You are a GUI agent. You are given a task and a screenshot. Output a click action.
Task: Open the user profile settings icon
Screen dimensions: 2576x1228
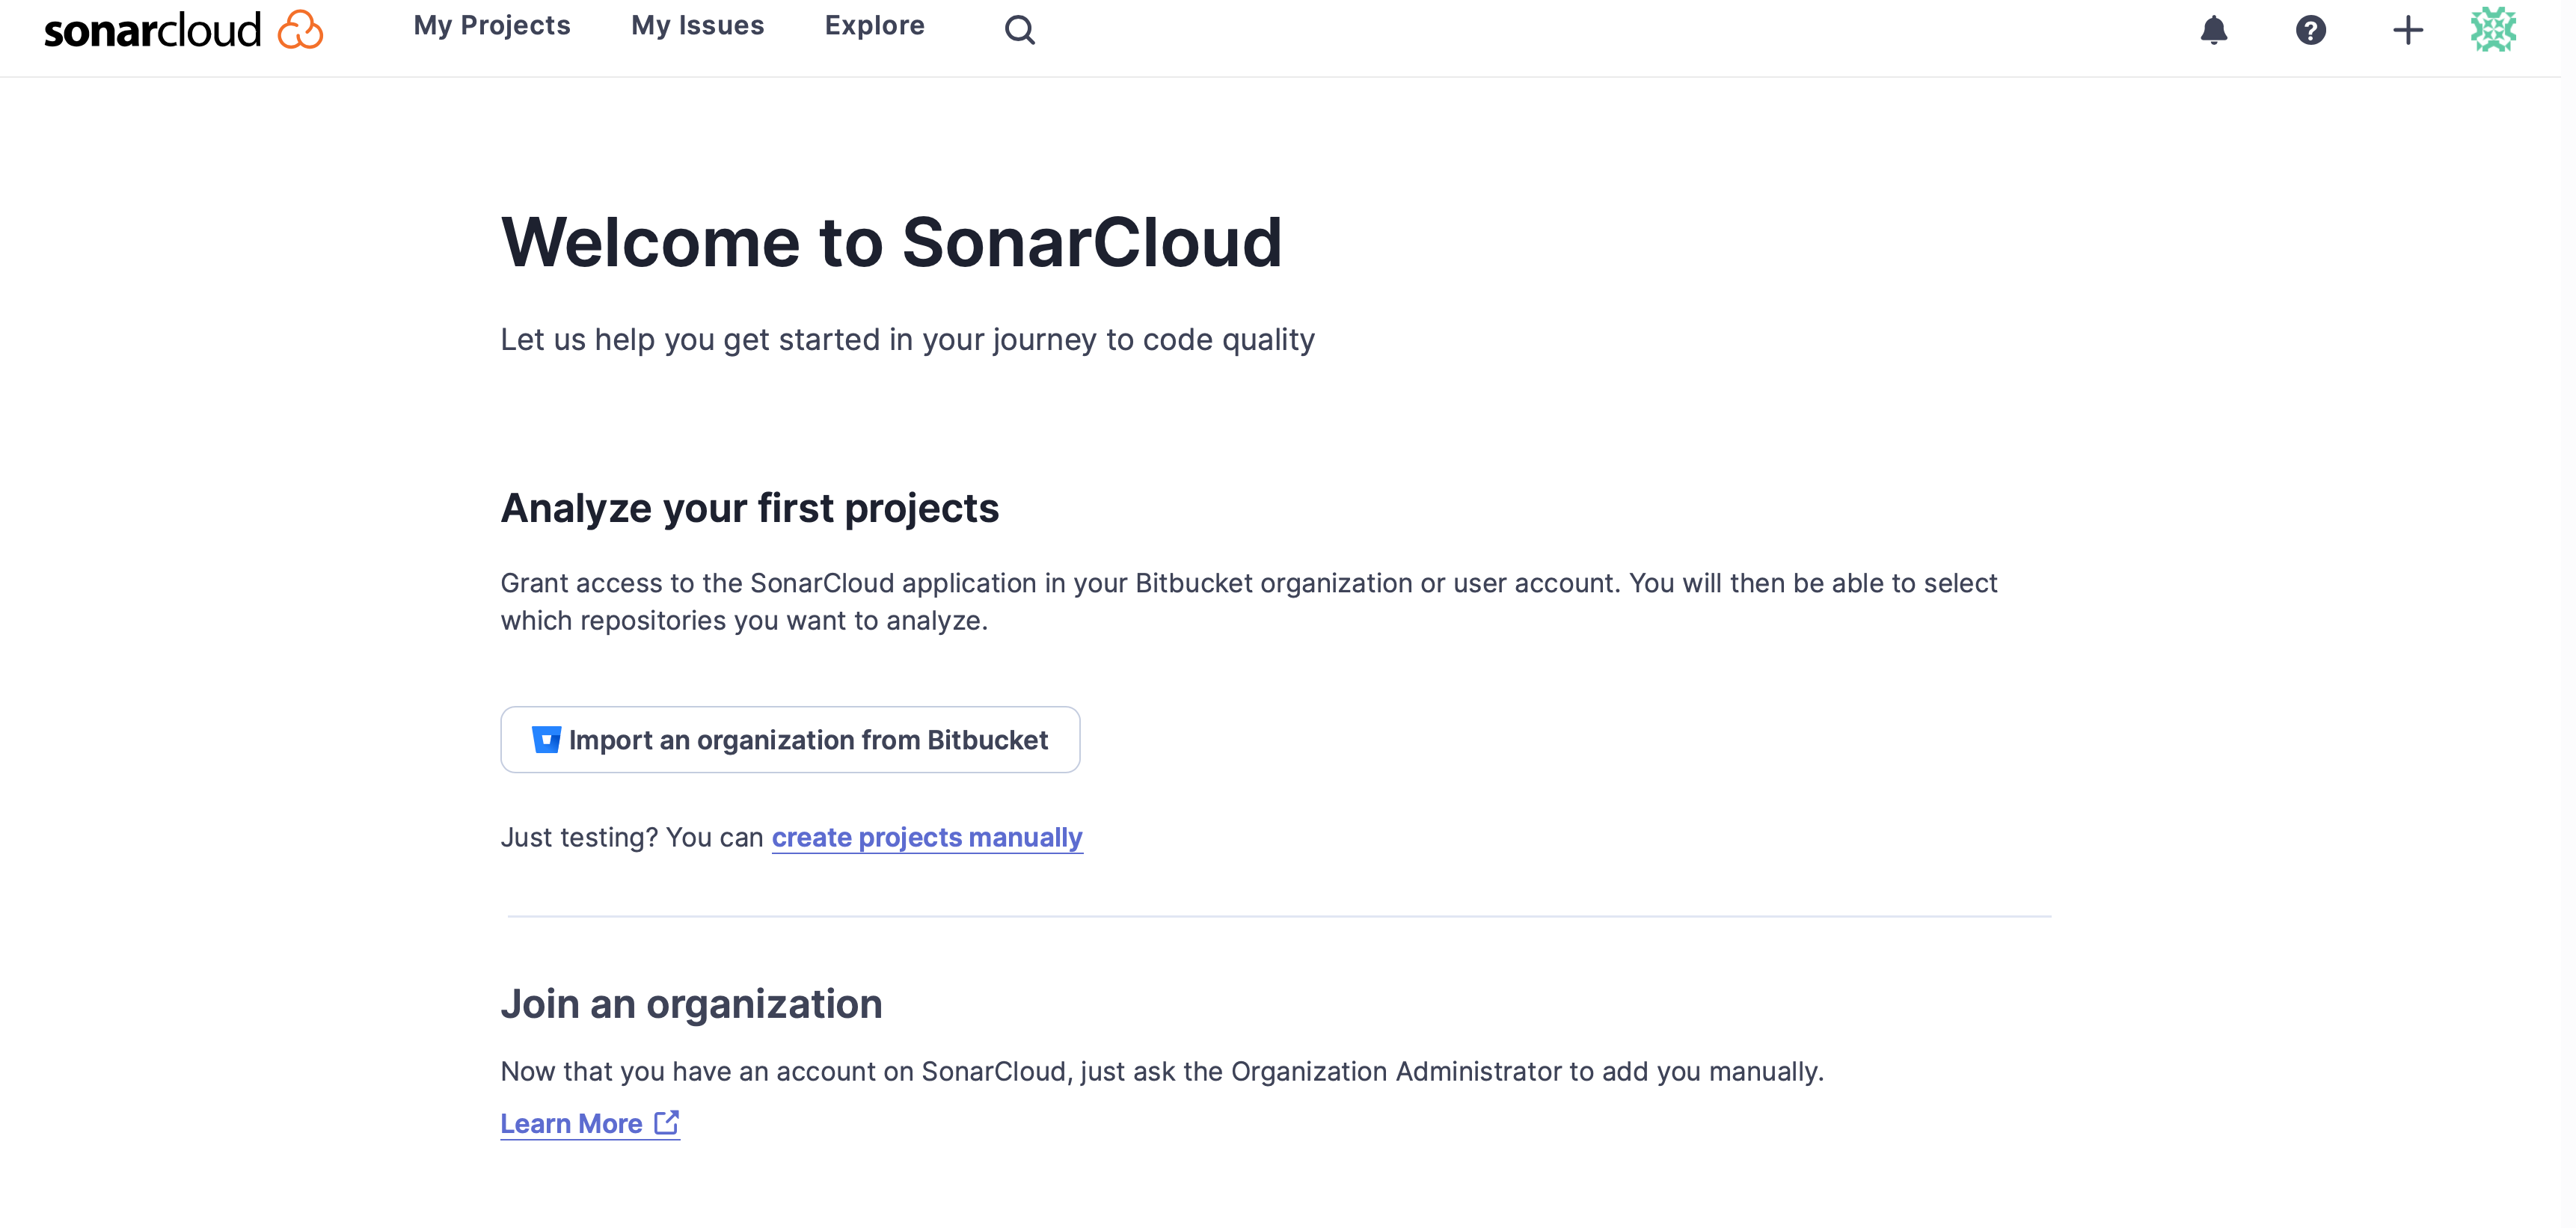pyautogui.click(x=2491, y=31)
